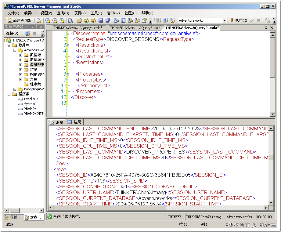Switch to the 结果 (Results) tab
Viewport: 281px width, 232px height.
[x=74, y=122]
